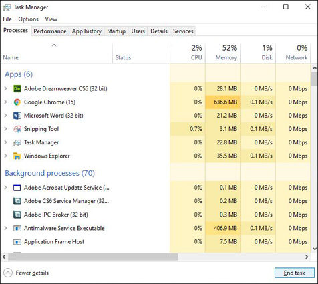Click the vertical scrollbar up arrow
Image resolution: width=318 pixels, height=284 pixels.
tap(315, 67)
